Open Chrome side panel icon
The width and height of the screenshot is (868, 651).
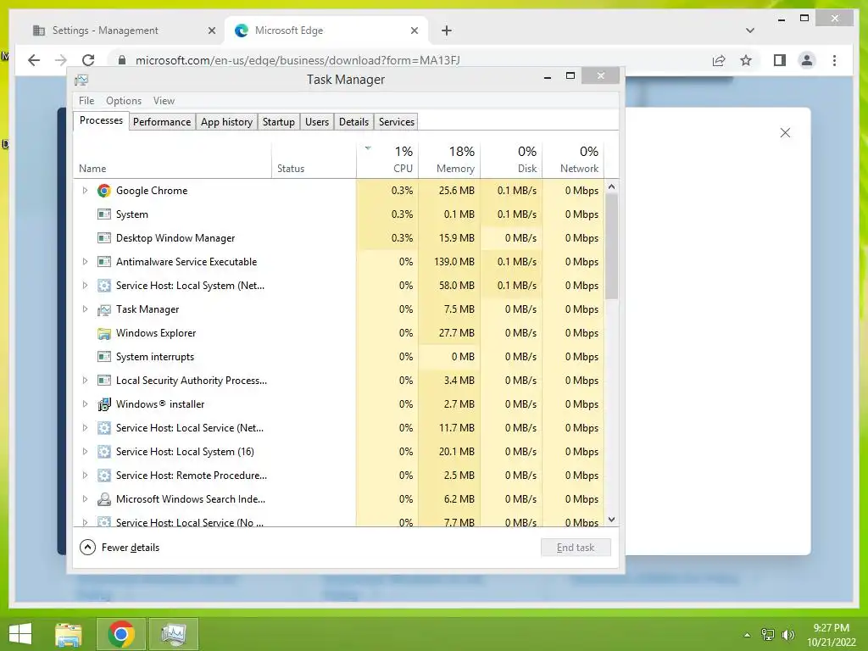tap(780, 60)
